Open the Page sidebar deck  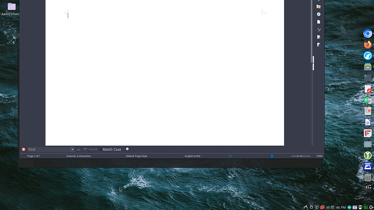(x=318, y=22)
